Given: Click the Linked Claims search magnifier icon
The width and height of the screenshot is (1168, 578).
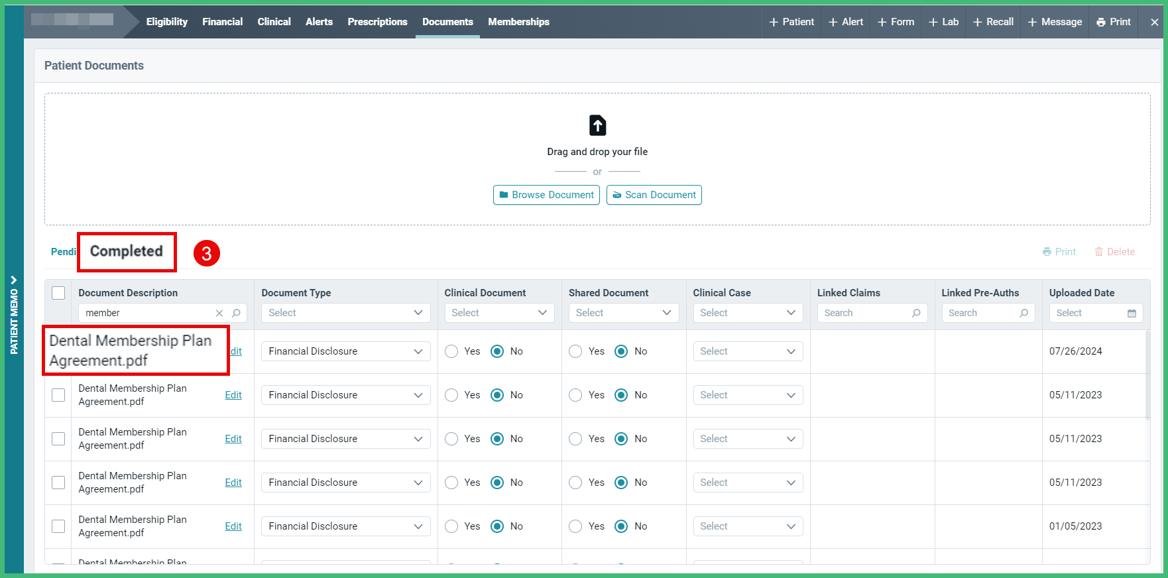Looking at the screenshot, I should (x=916, y=313).
